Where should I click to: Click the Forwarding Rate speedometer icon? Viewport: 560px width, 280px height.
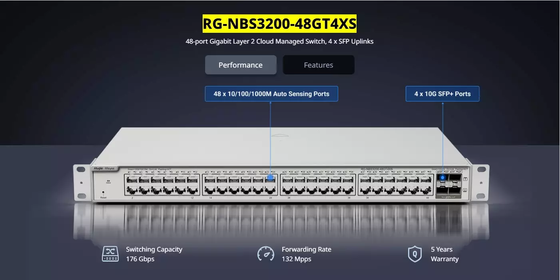tap(266, 254)
